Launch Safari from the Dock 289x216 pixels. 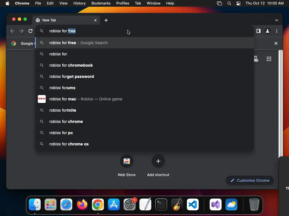pos(66,204)
